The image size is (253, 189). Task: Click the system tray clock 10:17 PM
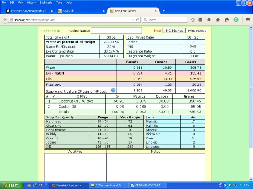pos(244,185)
